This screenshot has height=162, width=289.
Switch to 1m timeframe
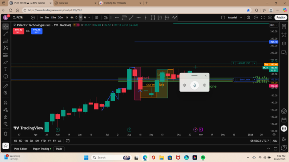tap(41, 18)
